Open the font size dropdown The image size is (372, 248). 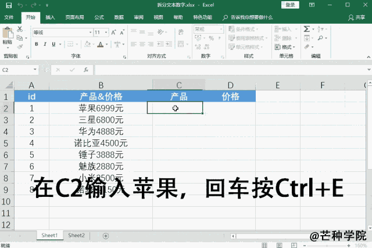[x=106, y=33]
